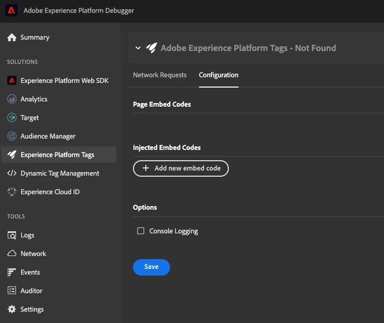
Task: Click the Experience Platform Web SDK icon
Action: pos(12,80)
